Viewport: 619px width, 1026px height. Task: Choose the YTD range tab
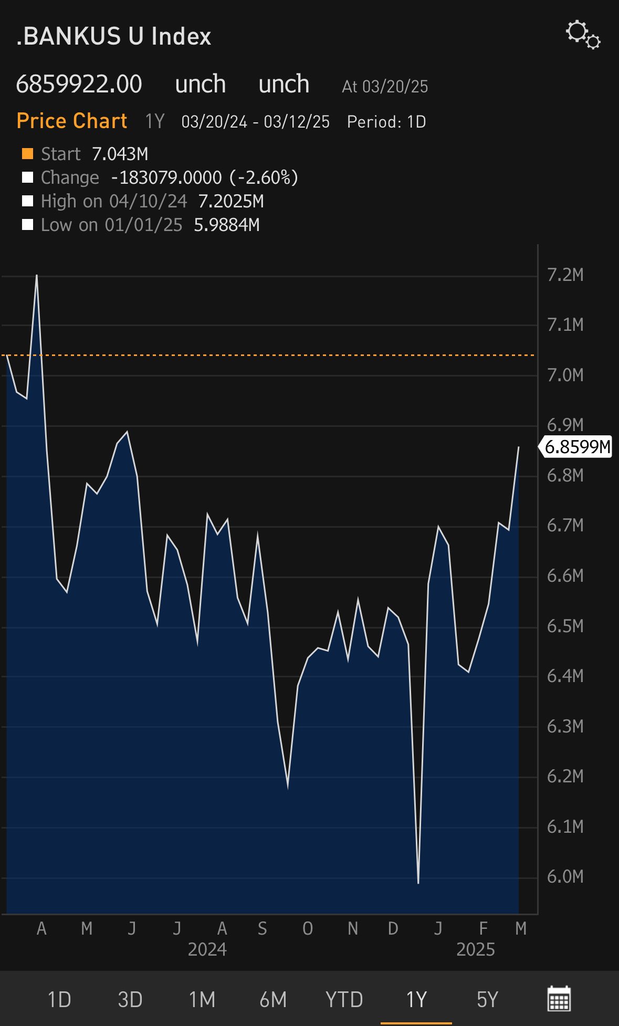344,999
